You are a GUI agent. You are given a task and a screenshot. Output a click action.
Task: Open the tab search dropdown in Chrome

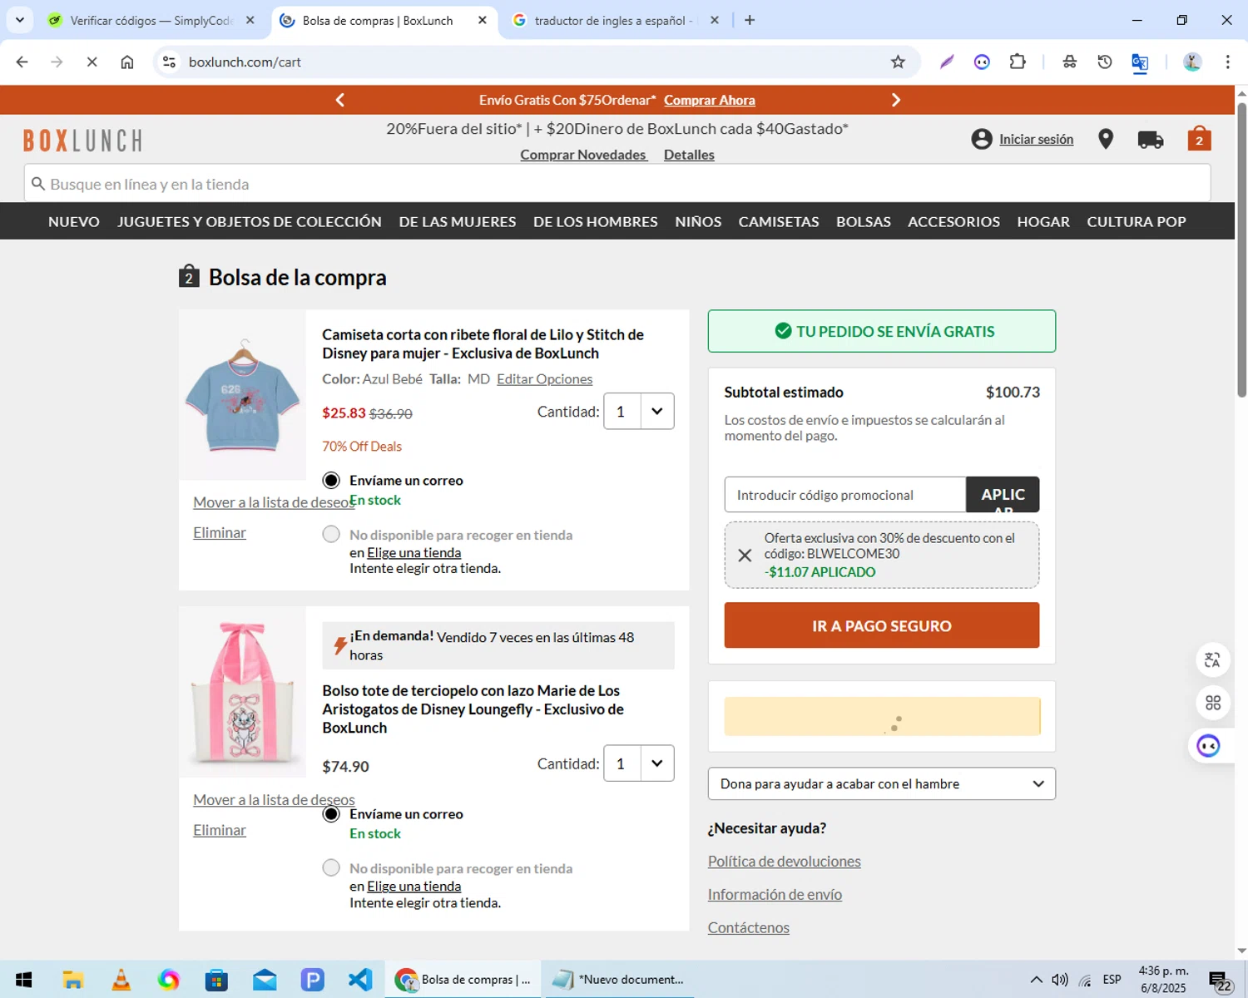[x=19, y=20]
